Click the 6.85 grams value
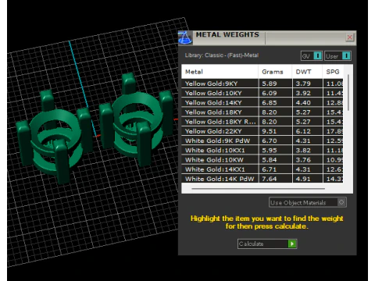 (270, 102)
